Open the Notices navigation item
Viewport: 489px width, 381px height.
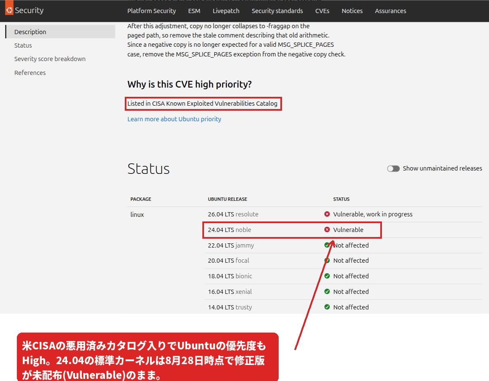352,11
